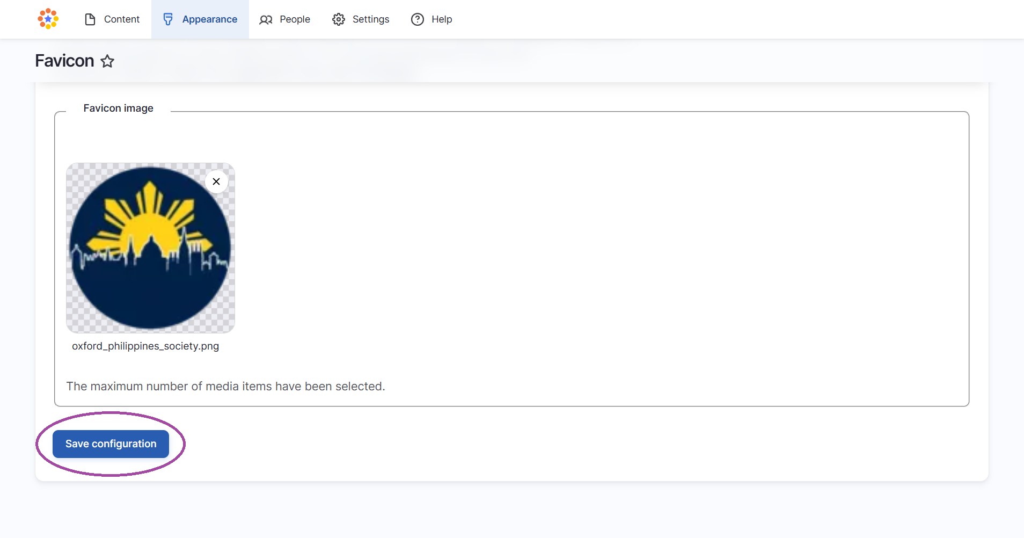Screen dimensions: 1024x538
Task: Click the circled area around Save configuration
Action: (110, 444)
